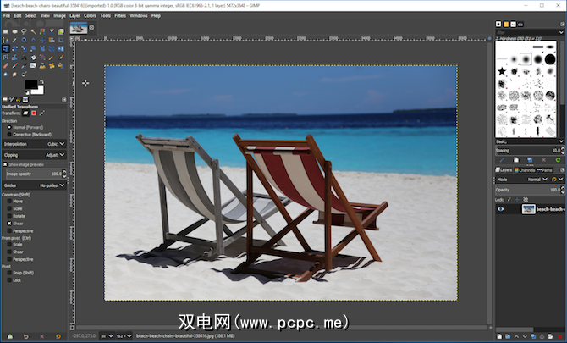This screenshot has width=567, height=343.
Task: Open the Filters menu
Action: (118, 15)
